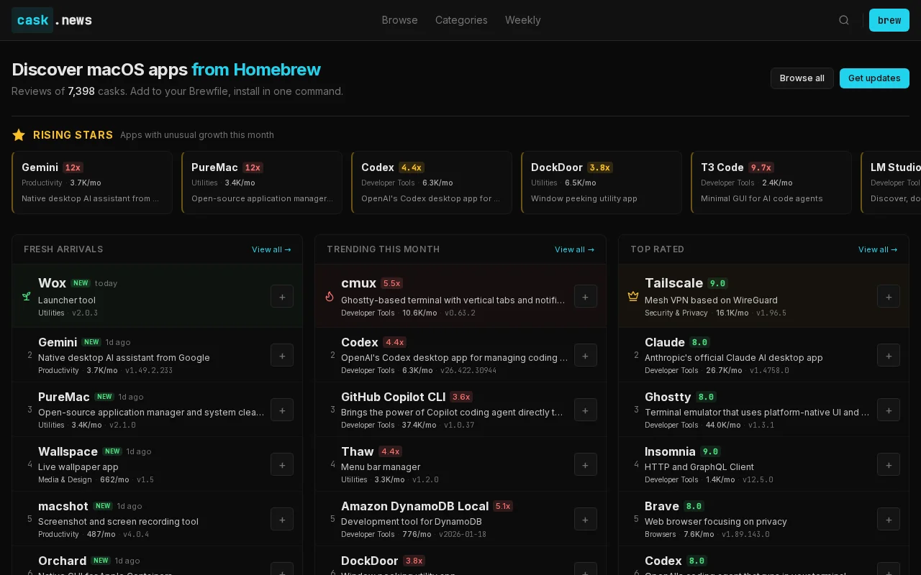Open the Categories nav item
921x575 pixels.
(x=461, y=20)
